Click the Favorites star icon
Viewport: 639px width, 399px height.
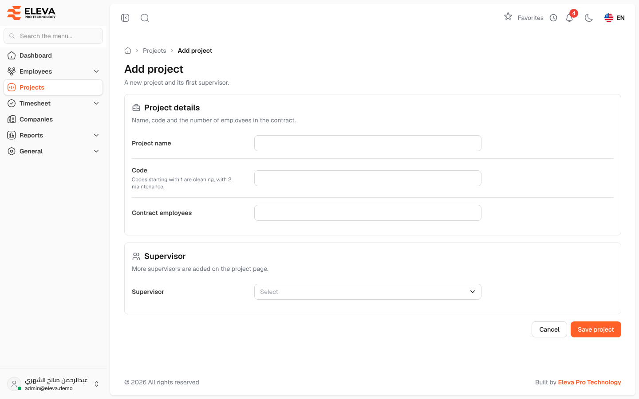pyautogui.click(x=508, y=17)
